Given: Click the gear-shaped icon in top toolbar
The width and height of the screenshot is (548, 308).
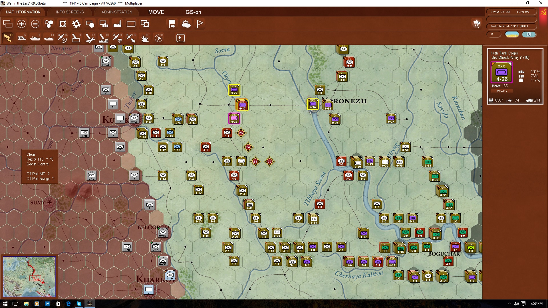Looking at the screenshot, I should [x=76, y=24].
